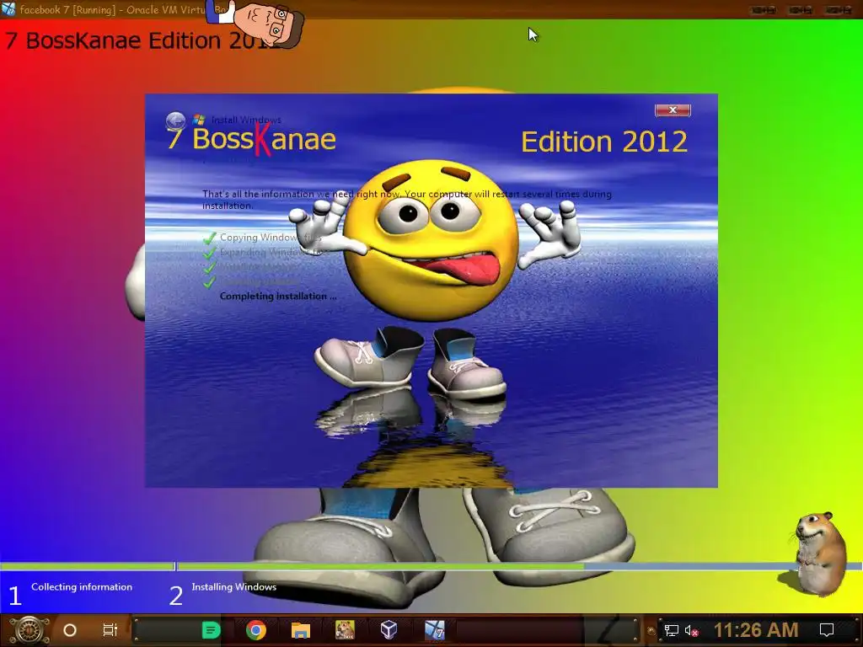Viewport: 863px width, 647px height.
Task: Click the back arrow in Install Windows
Action: pyautogui.click(x=175, y=121)
